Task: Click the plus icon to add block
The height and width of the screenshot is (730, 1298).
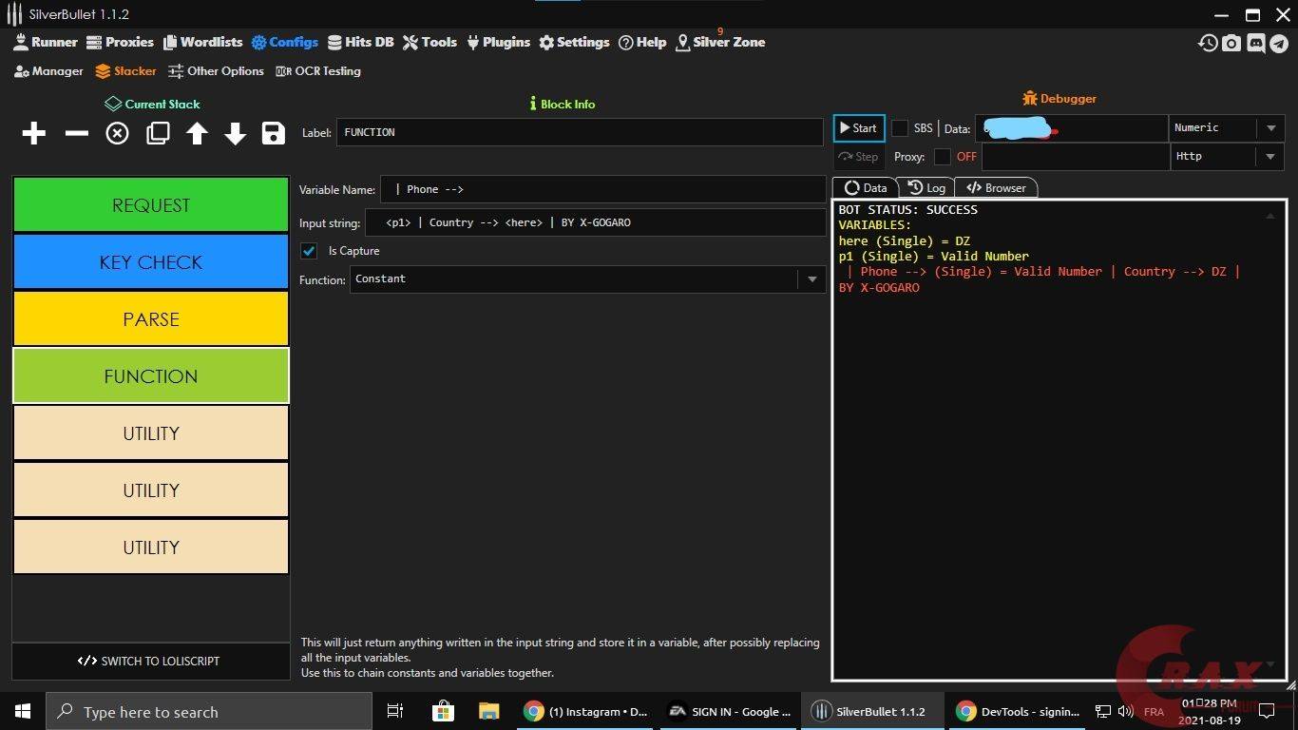Action: (34, 134)
